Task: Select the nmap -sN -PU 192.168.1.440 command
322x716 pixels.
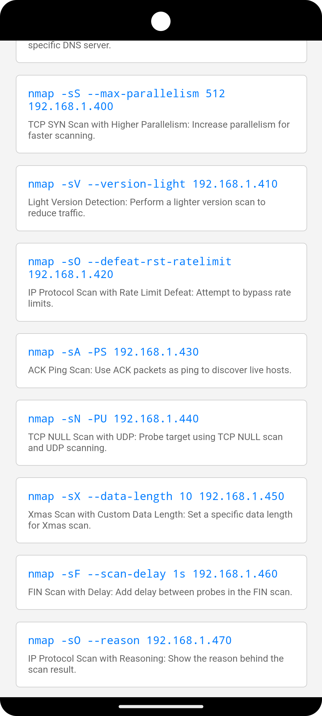Action: pos(113,419)
